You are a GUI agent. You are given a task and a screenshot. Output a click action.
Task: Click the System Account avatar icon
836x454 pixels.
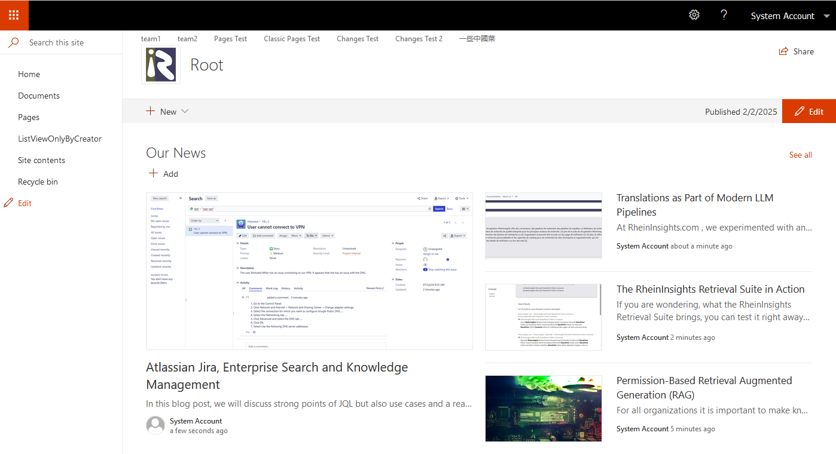click(x=155, y=425)
